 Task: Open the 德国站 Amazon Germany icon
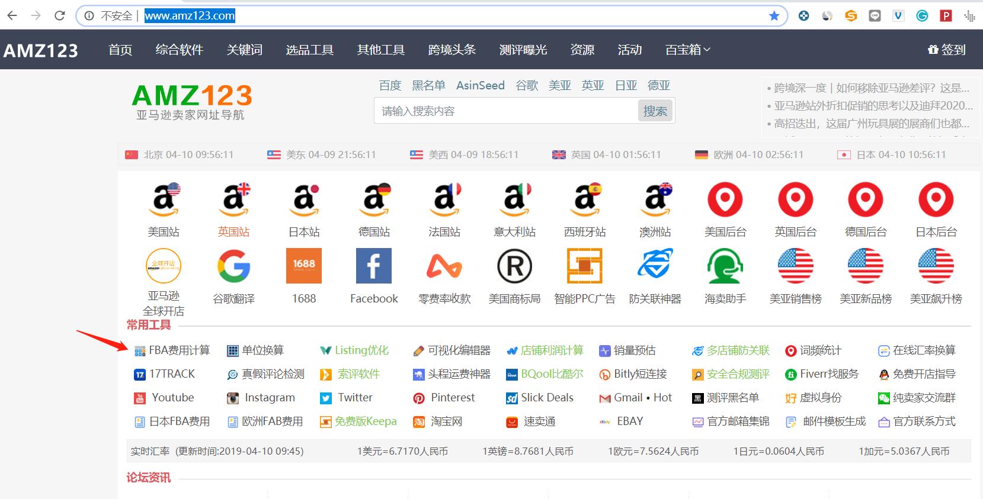374,199
